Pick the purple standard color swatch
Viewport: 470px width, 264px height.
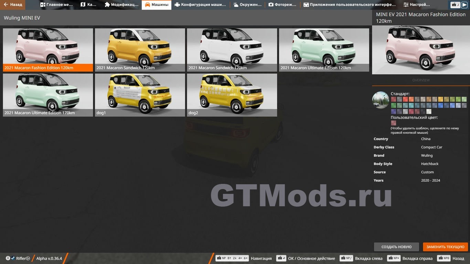394,111
